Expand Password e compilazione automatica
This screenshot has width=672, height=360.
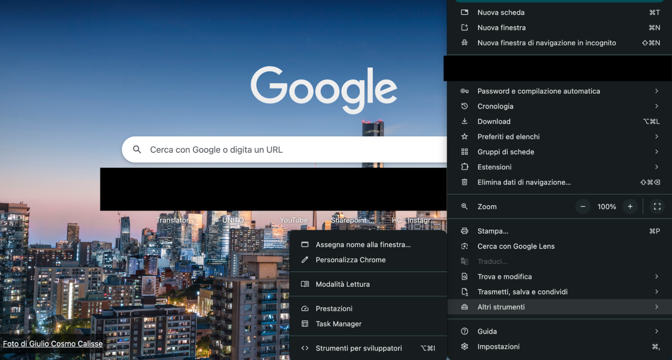tap(539, 91)
